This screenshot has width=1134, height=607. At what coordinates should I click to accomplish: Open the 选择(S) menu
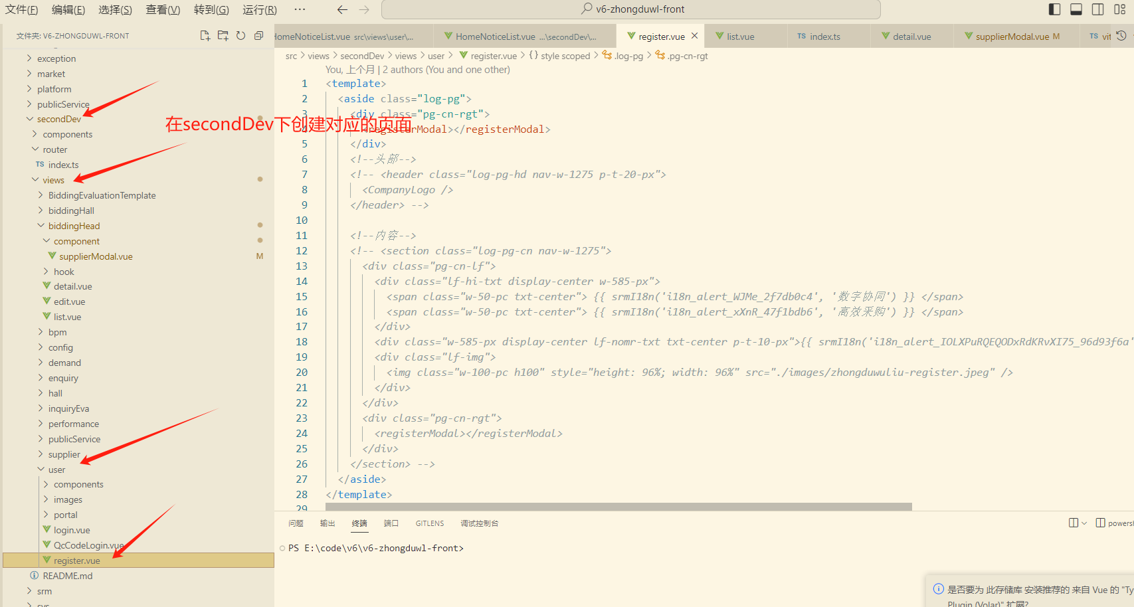tap(116, 9)
